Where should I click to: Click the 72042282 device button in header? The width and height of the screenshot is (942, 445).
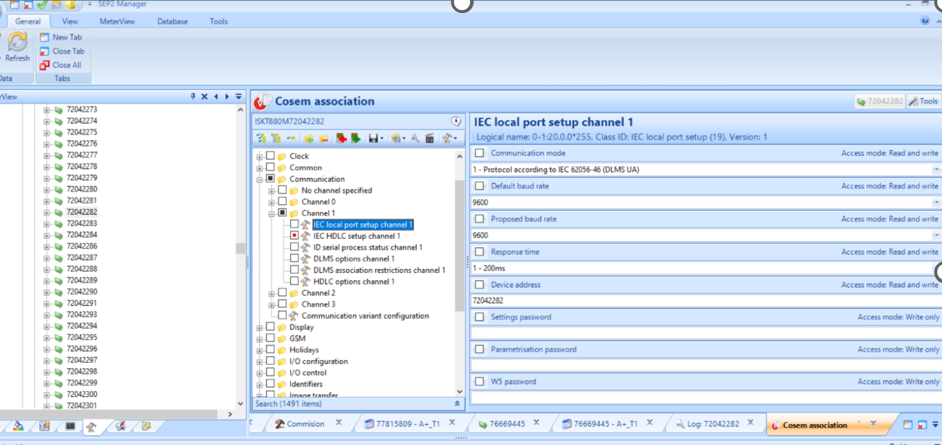coord(880,101)
